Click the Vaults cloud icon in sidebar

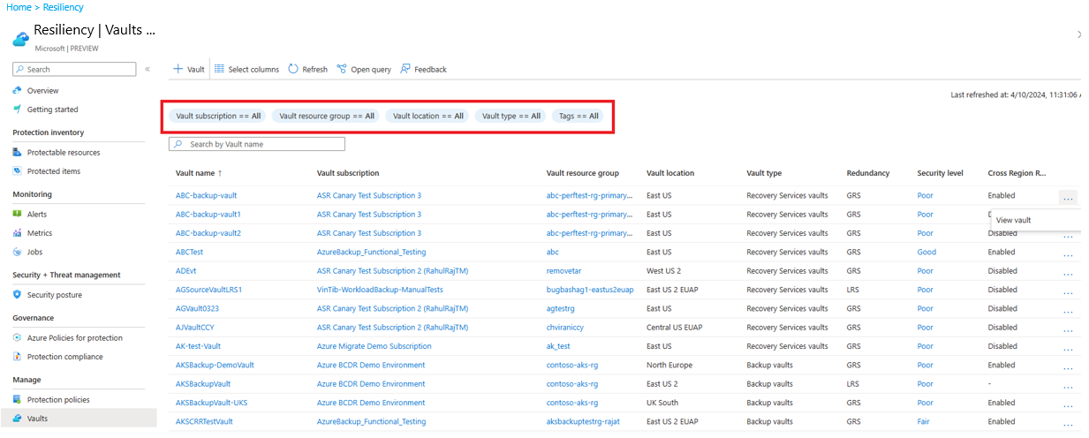(18, 419)
